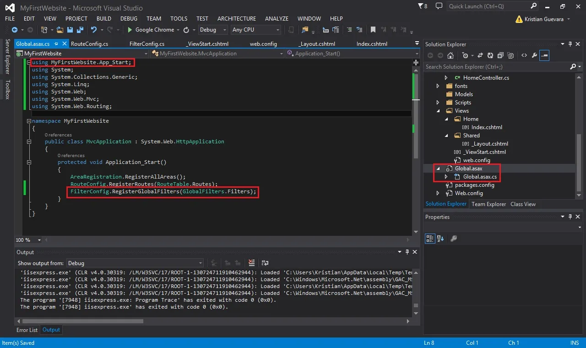Click the Home icon in Solution Explorer

pos(450,55)
